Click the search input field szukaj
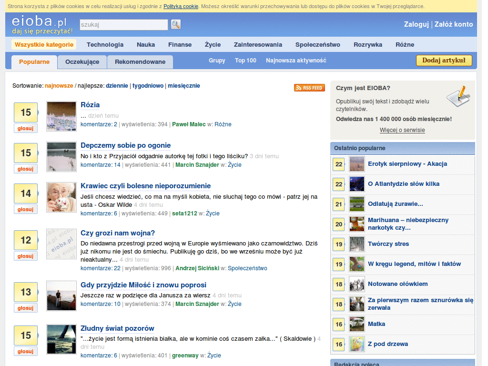 [x=123, y=25]
